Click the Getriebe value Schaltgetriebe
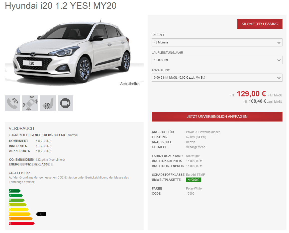 (x=196, y=147)
